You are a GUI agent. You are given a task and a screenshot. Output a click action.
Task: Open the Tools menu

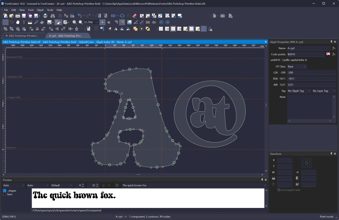pos(50,10)
